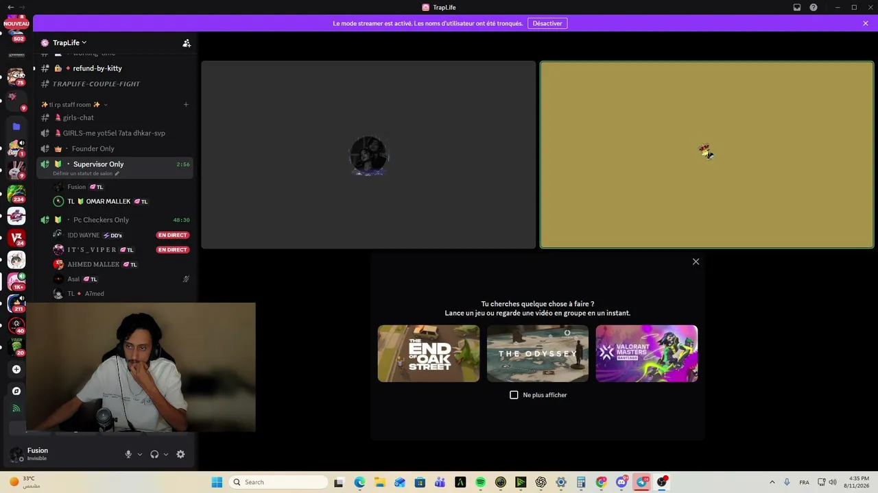
Task: Join GIRLS-me yot5el 7ata dhkar-svp voice channel
Action: [x=114, y=133]
